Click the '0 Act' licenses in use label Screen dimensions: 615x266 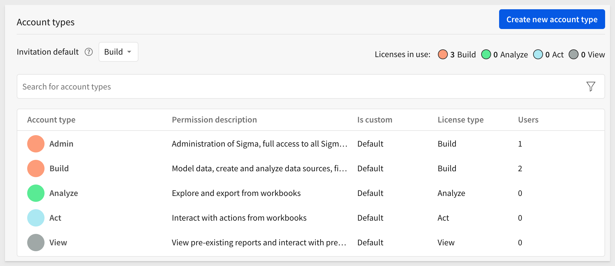554,54
